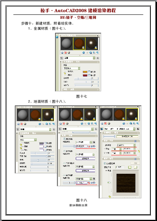Viewport: 157px width, 221px height.
Task: Open third map type dropdown in middle Figure 18 panel
Action: click(x=86, y=167)
